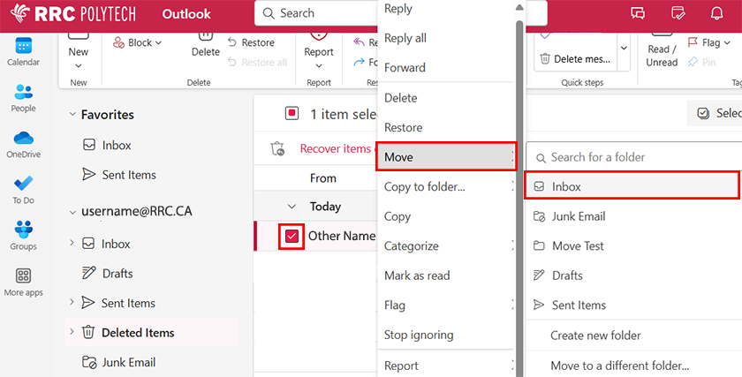Choose Move in the context menu
742x377 pixels.
click(x=444, y=157)
